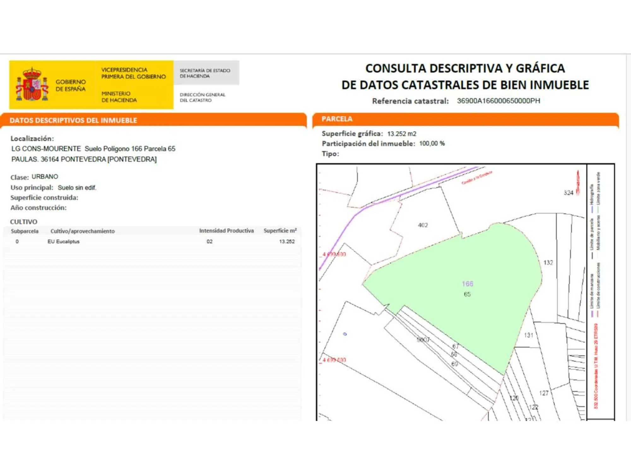Click the Dirección General del Catastro text
The height and width of the screenshot is (473, 631).
tap(202, 97)
